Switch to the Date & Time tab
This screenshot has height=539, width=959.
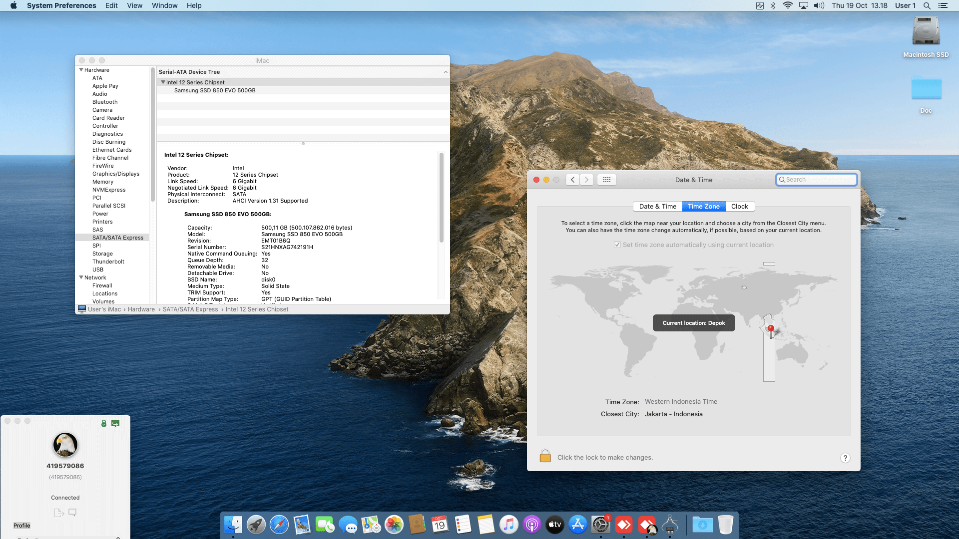pos(657,206)
